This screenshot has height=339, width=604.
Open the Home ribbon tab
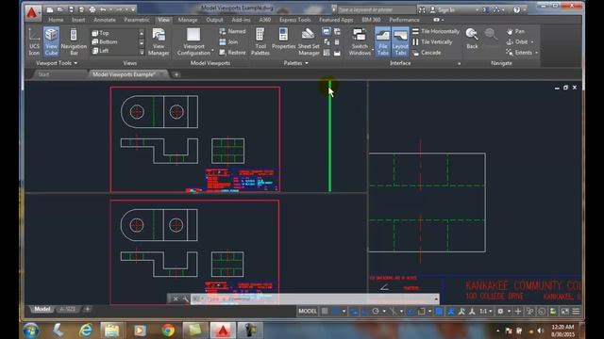[56, 20]
